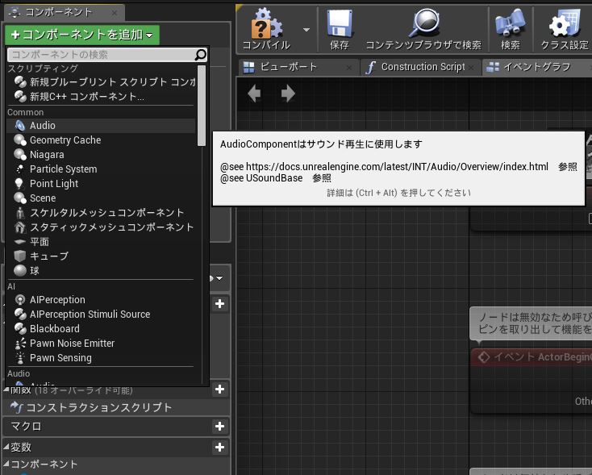The image size is (592, 475).
Task: Click コンテンツブラウザで検索 magnifier icon
Action: pos(424,23)
